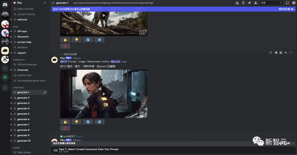The width and height of the screenshot is (297, 155).
Task: Delete the girl video with red X
Action: coord(65,128)
